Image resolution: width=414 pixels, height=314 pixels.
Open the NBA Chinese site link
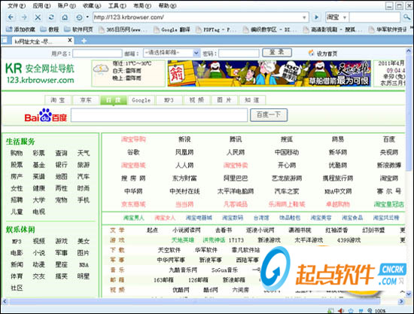338,191
